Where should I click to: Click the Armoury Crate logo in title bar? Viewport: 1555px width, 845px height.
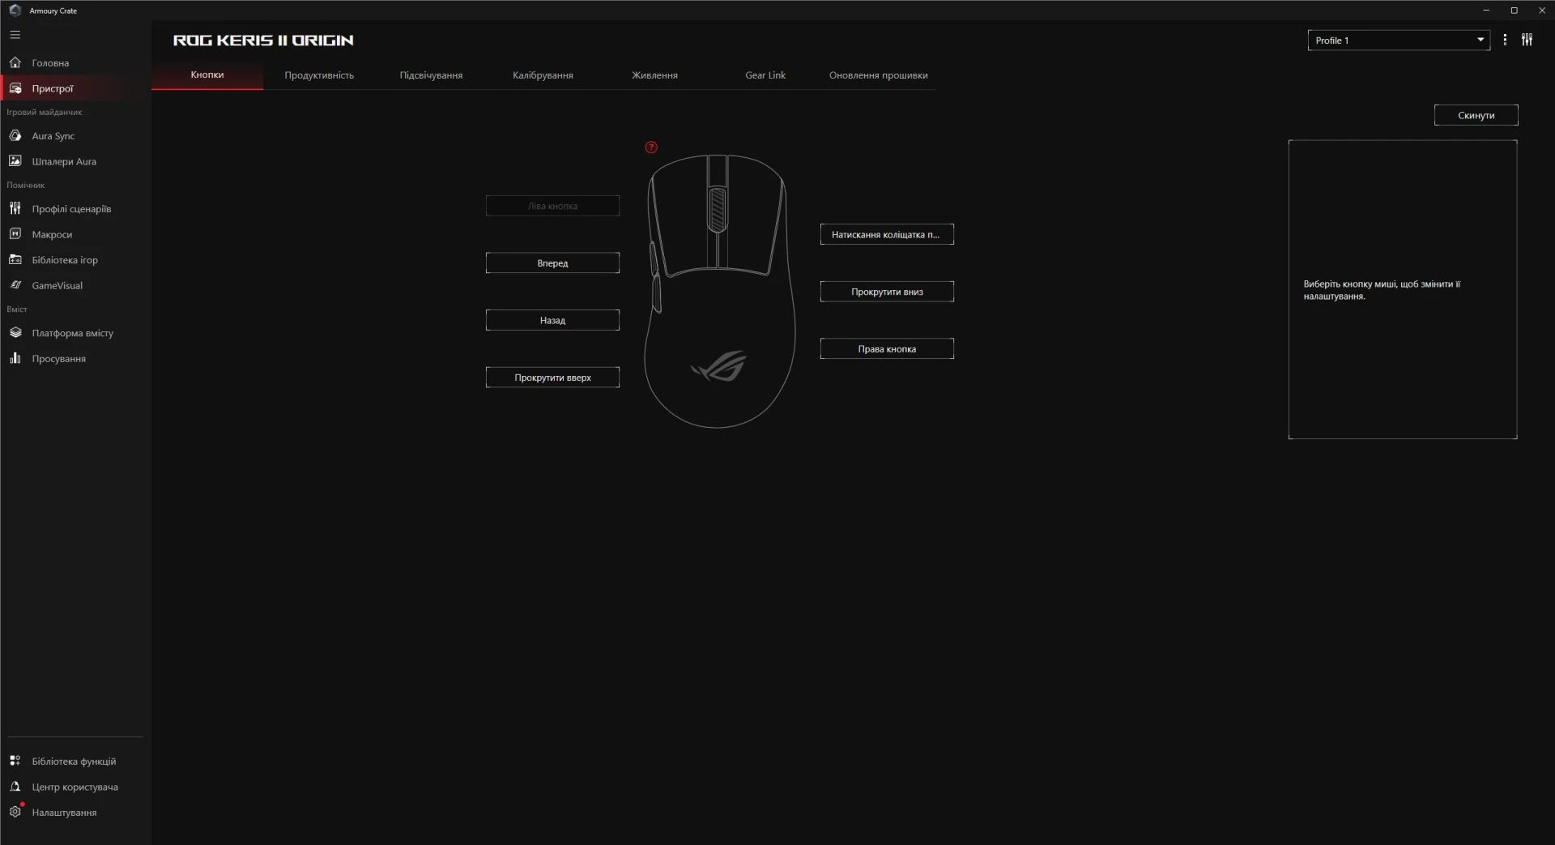15,11
